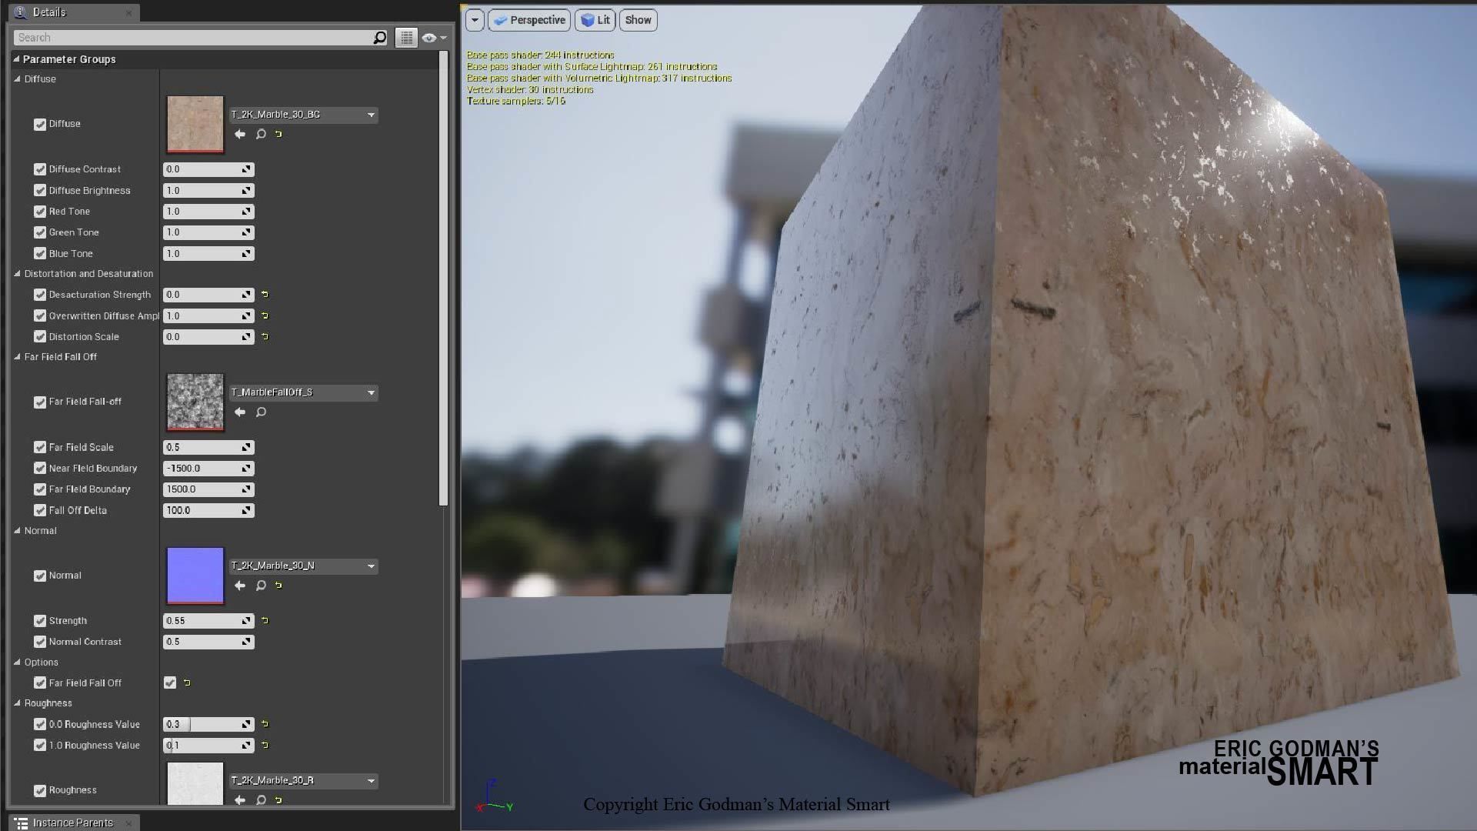Click the 0.0 Roughness Value slider field
The height and width of the screenshot is (831, 1477).
pyautogui.click(x=208, y=724)
